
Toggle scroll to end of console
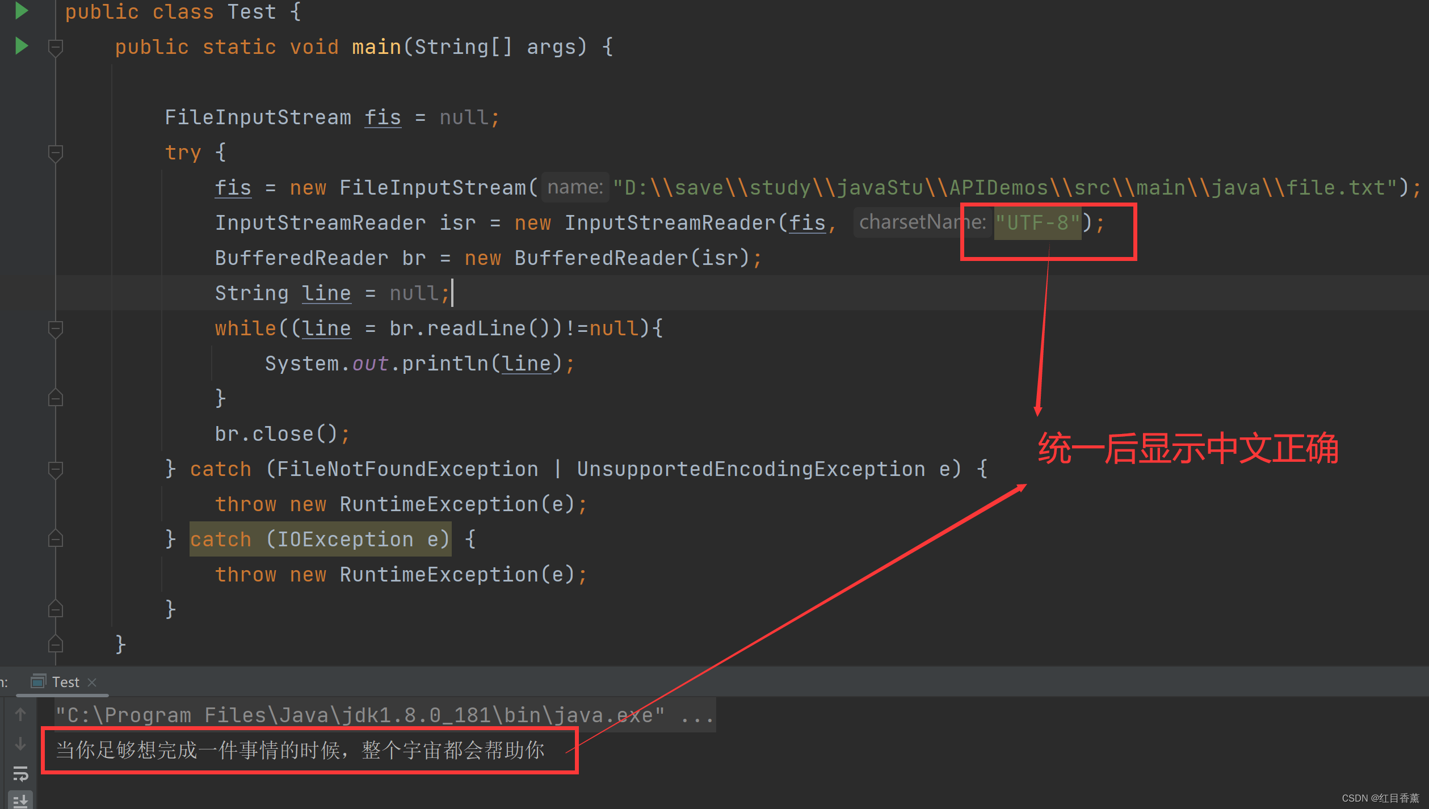coord(20,800)
